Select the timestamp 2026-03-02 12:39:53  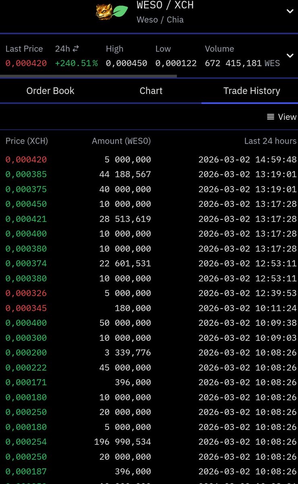[247, 293]
